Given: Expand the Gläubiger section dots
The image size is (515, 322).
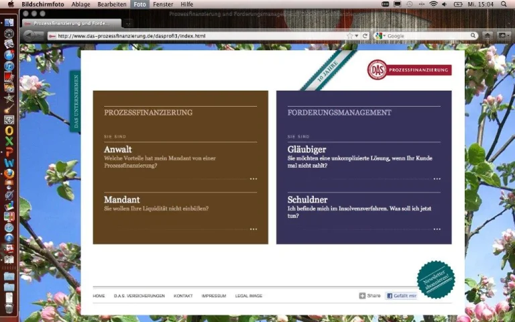Looking at the screenshot, I should [x=437, y=179].
